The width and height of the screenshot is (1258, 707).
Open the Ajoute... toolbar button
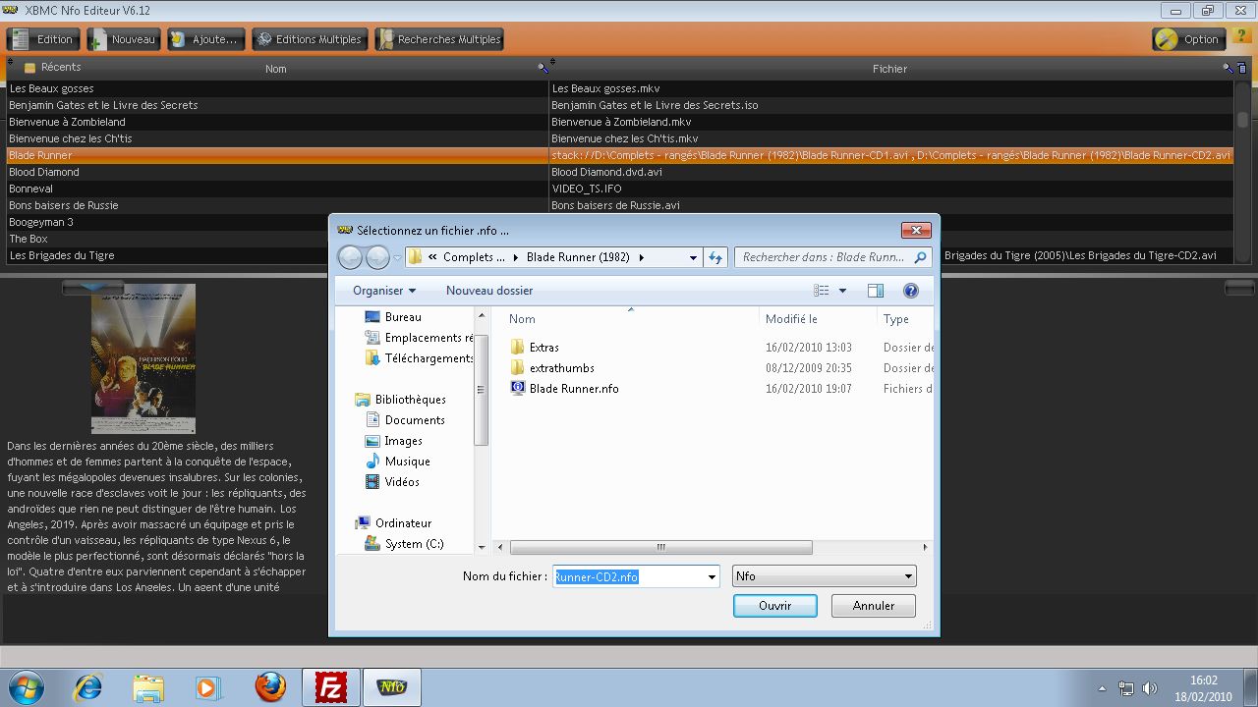(x=205, y=39)
